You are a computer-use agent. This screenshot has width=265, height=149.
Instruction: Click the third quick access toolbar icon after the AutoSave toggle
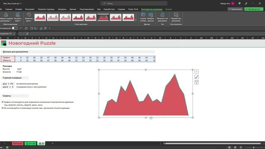(31, 28)
